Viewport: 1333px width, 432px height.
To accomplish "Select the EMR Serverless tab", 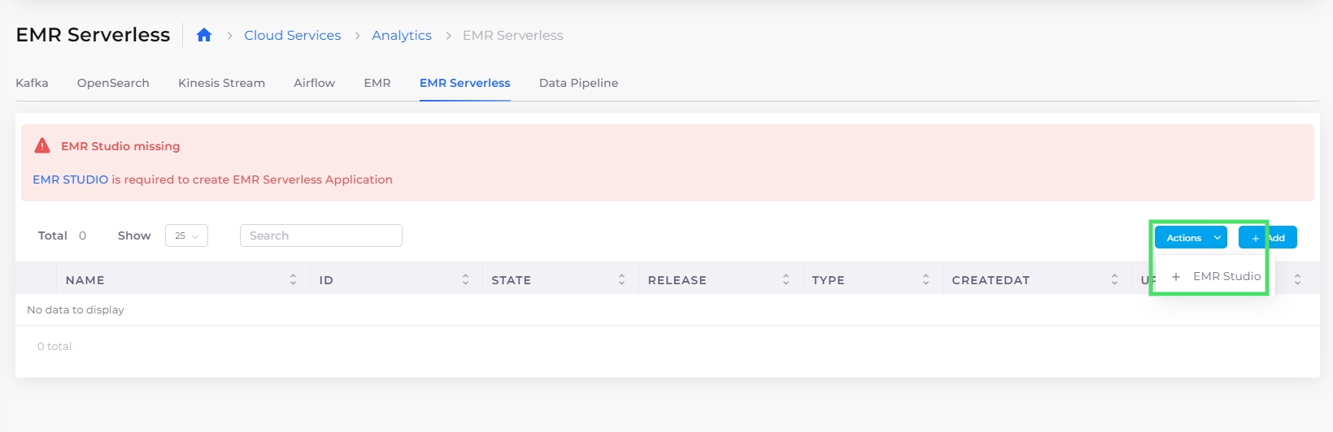I will pyautogui.click(x=465, y=83).
